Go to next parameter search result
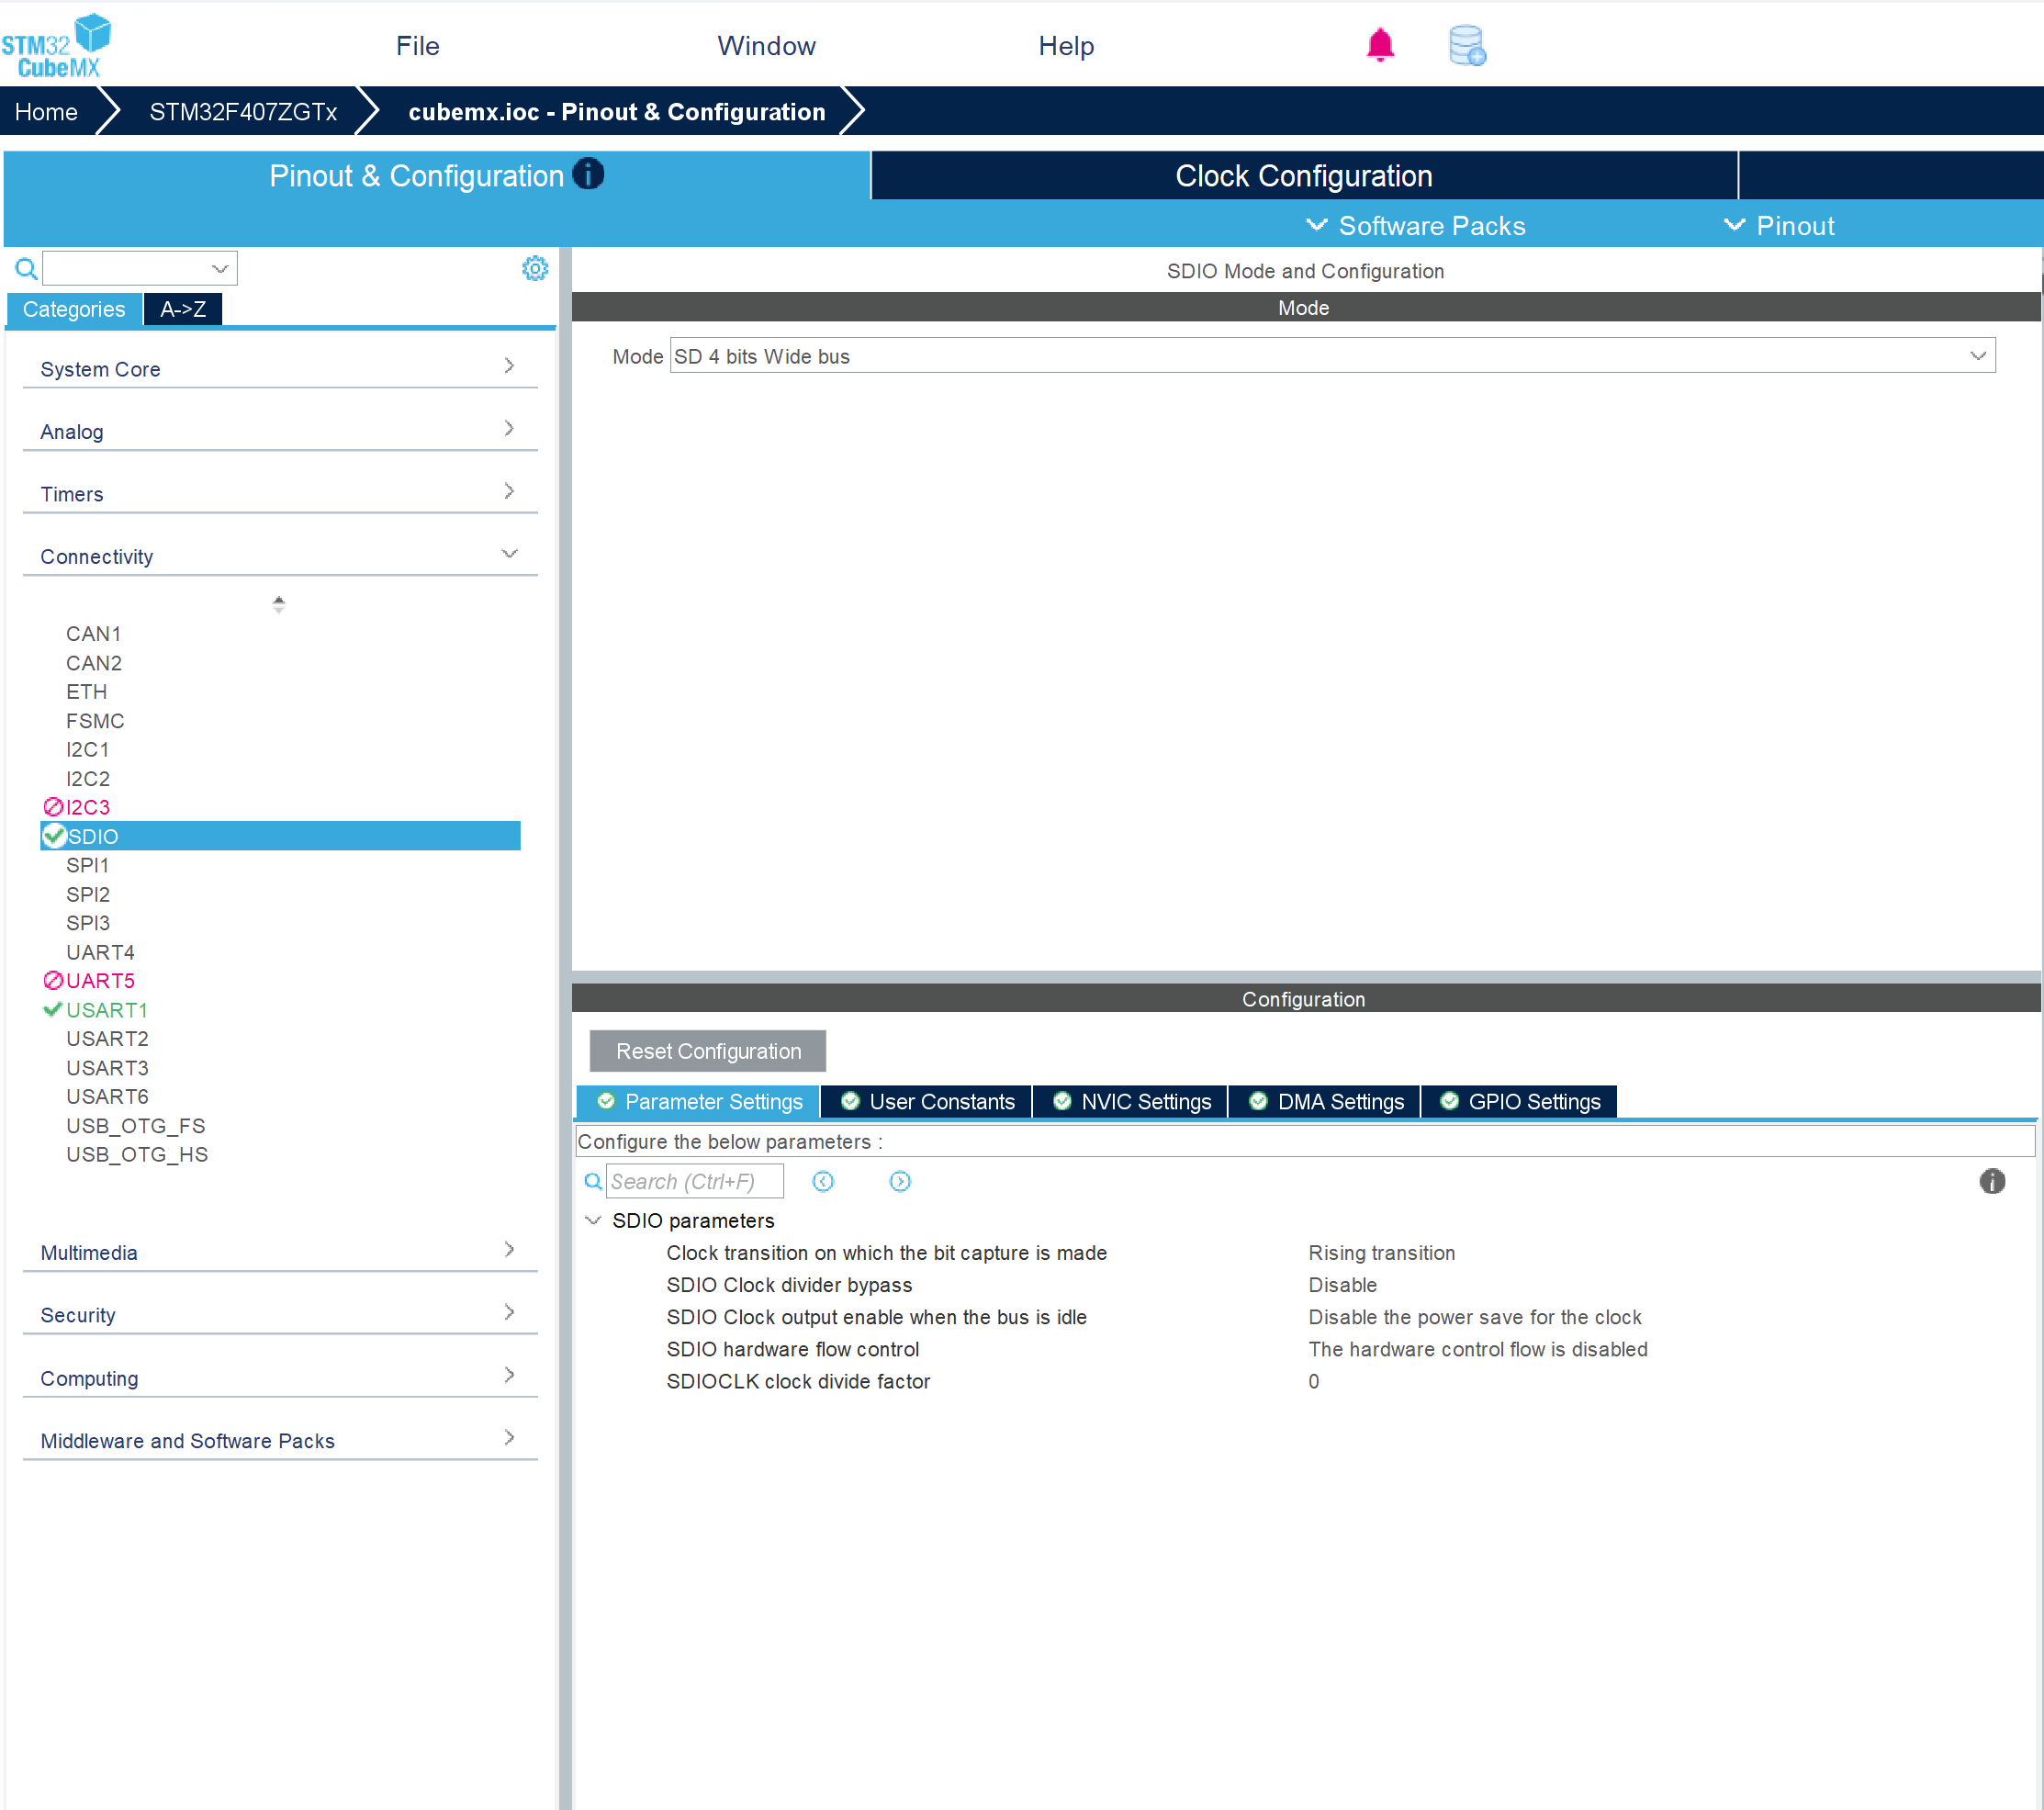2044x1810 pixels. pyautogui.click(x=900, y=1181)
